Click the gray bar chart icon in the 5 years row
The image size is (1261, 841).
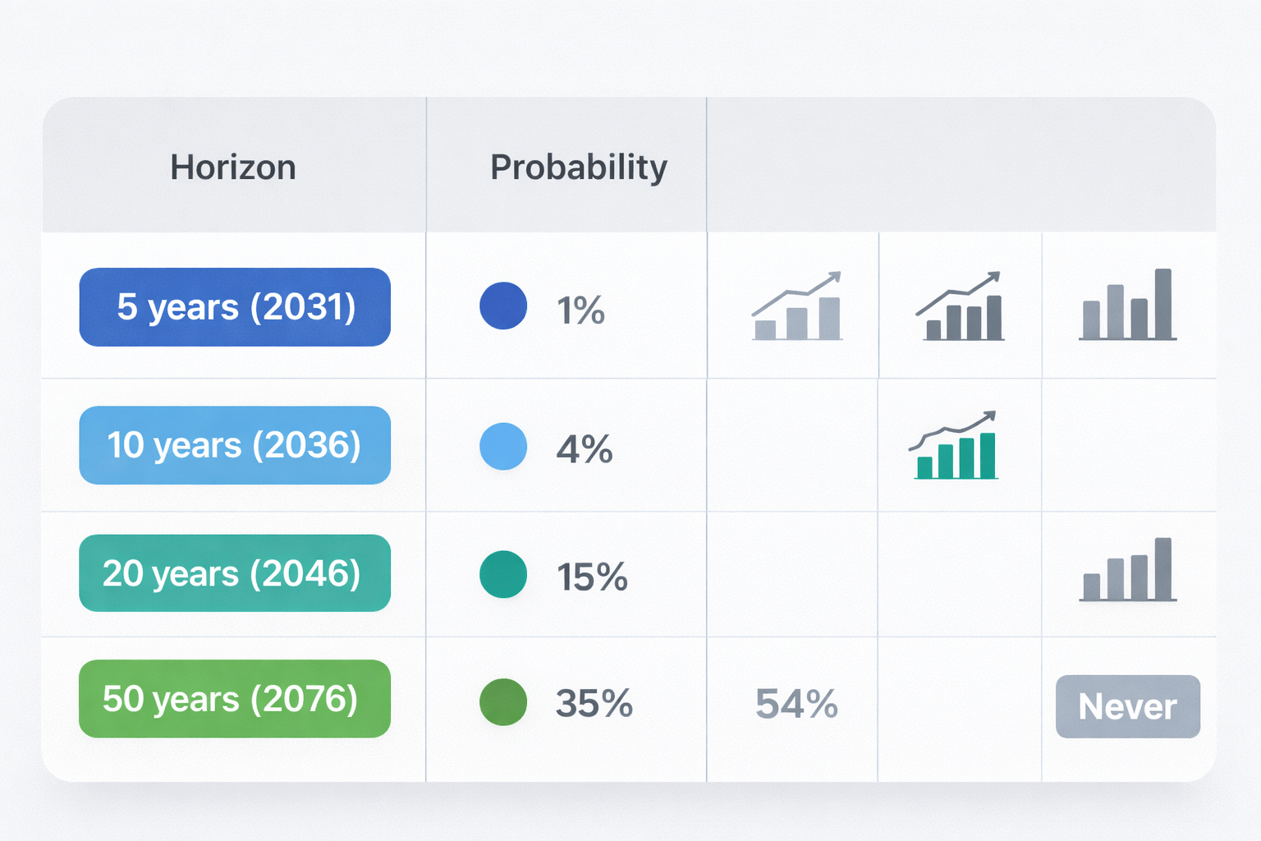(x=1127, y=306)
